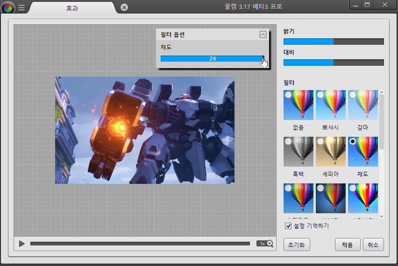Click the Honeycam color wheel logo icon
The height and width of the screenshot is (266, 398).
(8, 7)
